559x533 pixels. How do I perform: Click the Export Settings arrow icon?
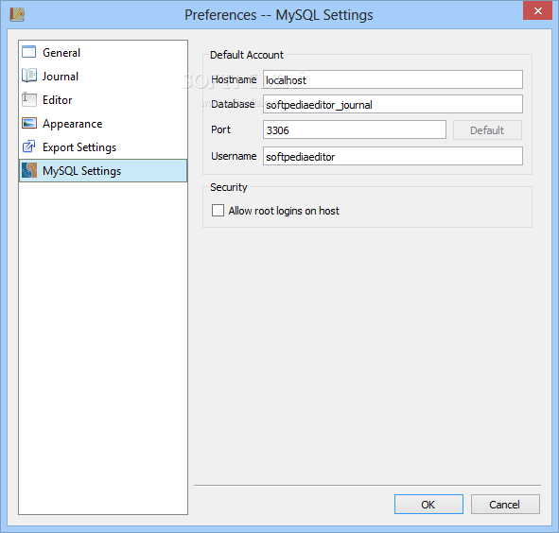tap(29, 146)
